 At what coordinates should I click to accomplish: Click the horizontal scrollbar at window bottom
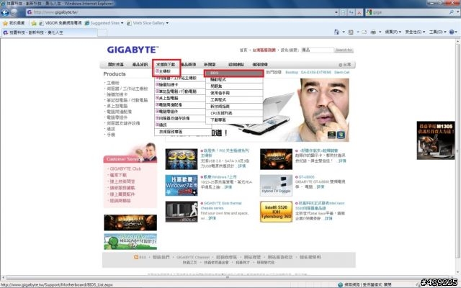(228, 277)
